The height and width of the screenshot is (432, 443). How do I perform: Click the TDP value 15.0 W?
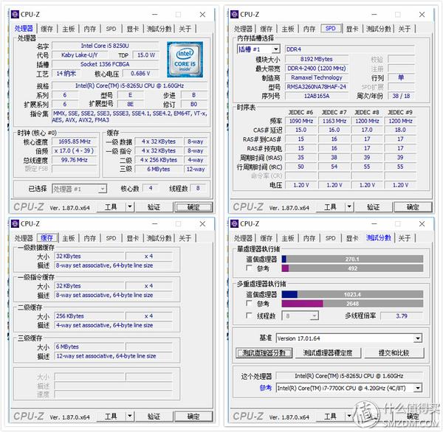pos(146,55)
